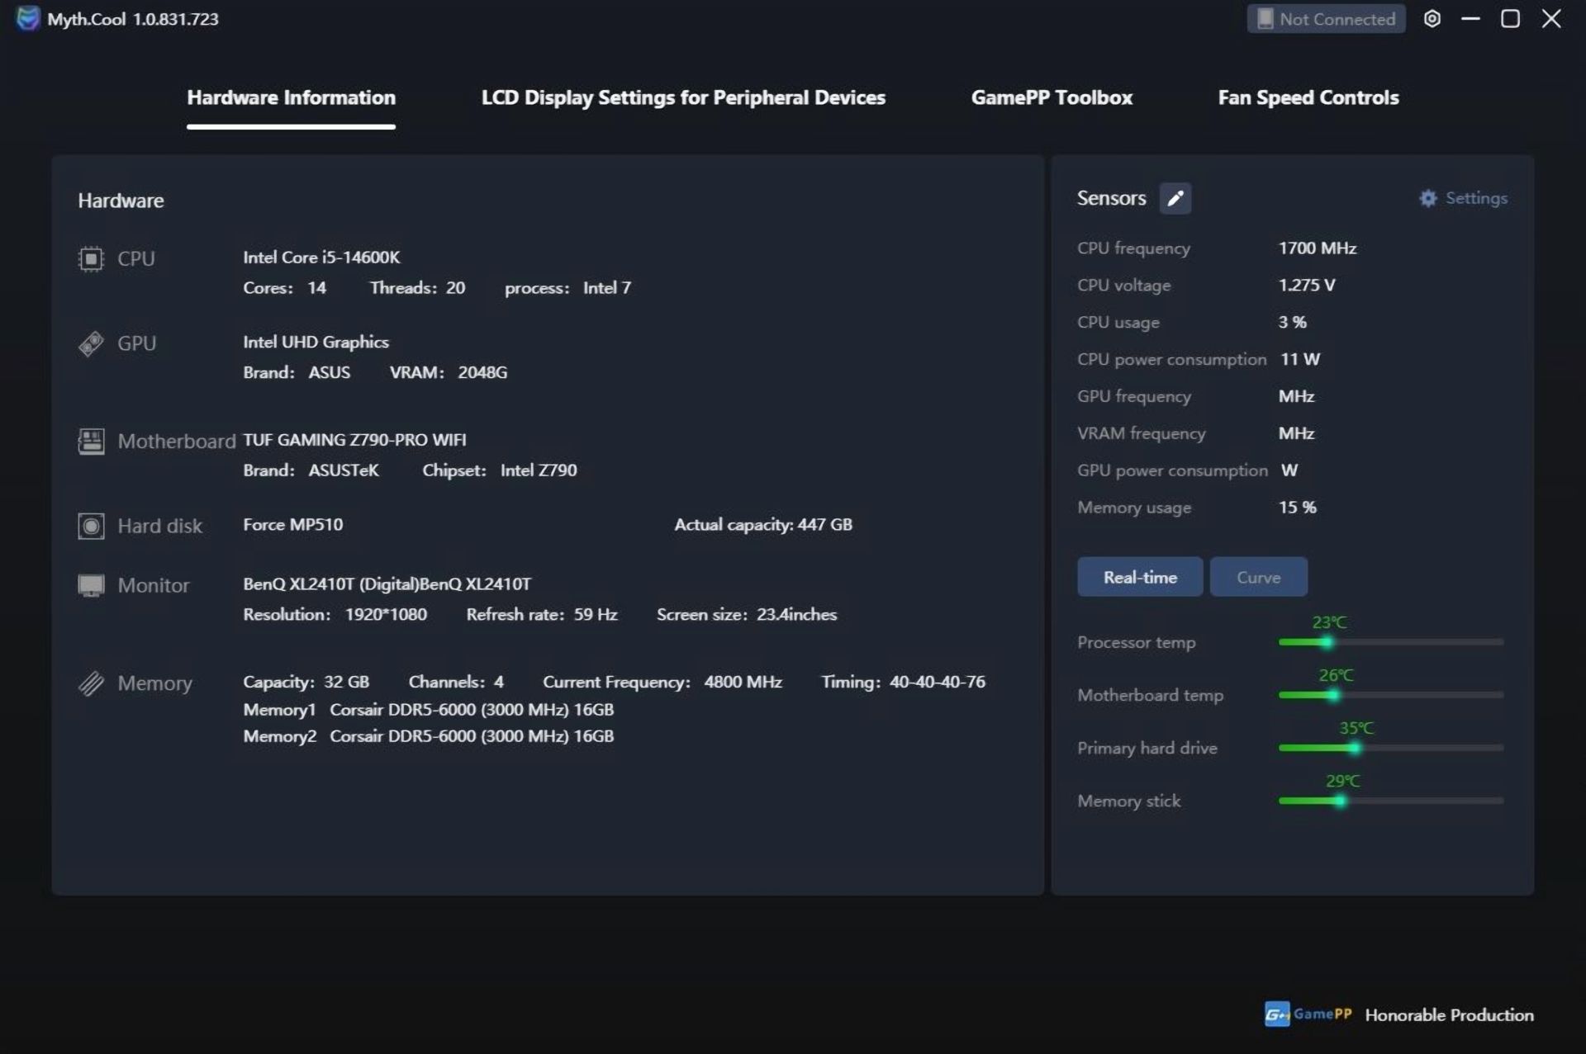The width and height of the screenshot is (1586, 1054).
Task: Go to the Fan Speed Controls tab
Action: click(x=1308, y=97)
